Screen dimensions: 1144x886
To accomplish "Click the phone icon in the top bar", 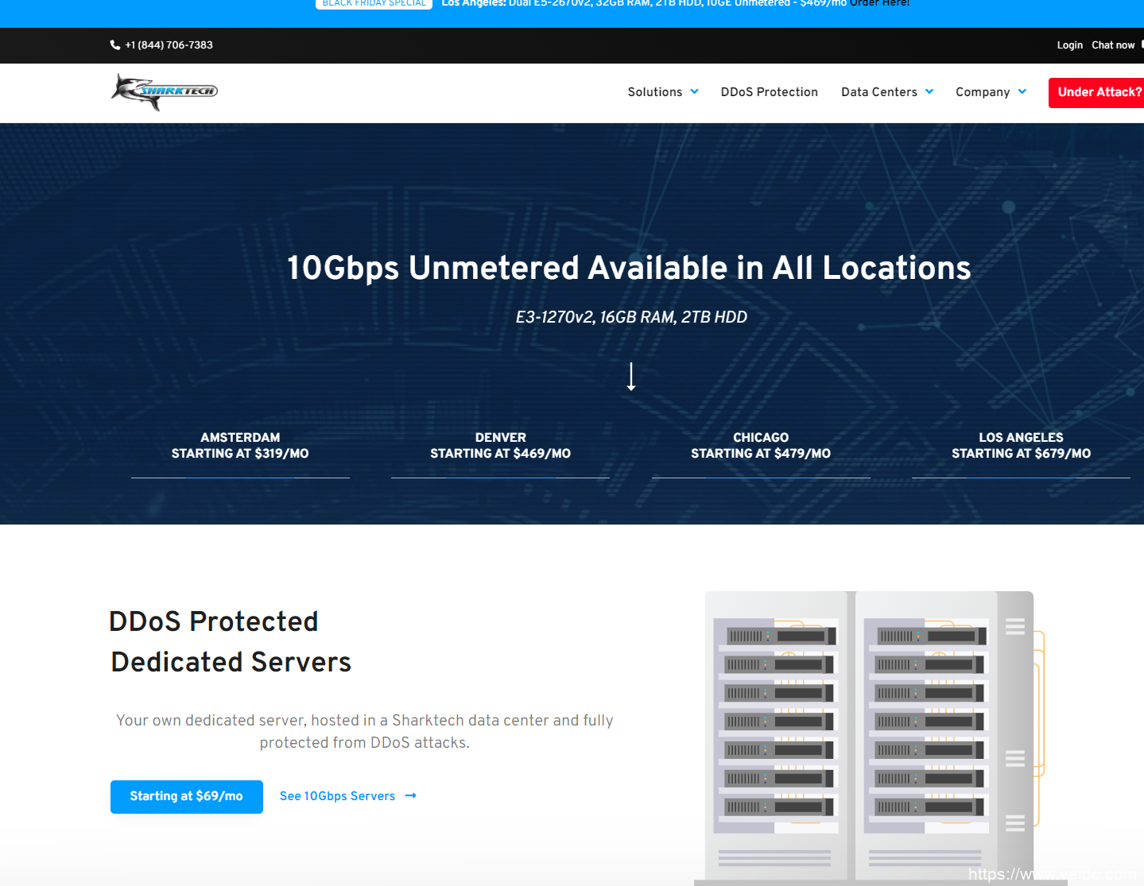I will coord(114,44).
